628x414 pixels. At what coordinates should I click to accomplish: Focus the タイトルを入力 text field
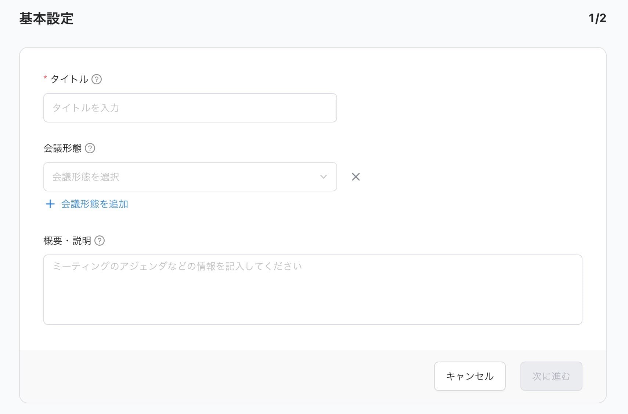190,107
